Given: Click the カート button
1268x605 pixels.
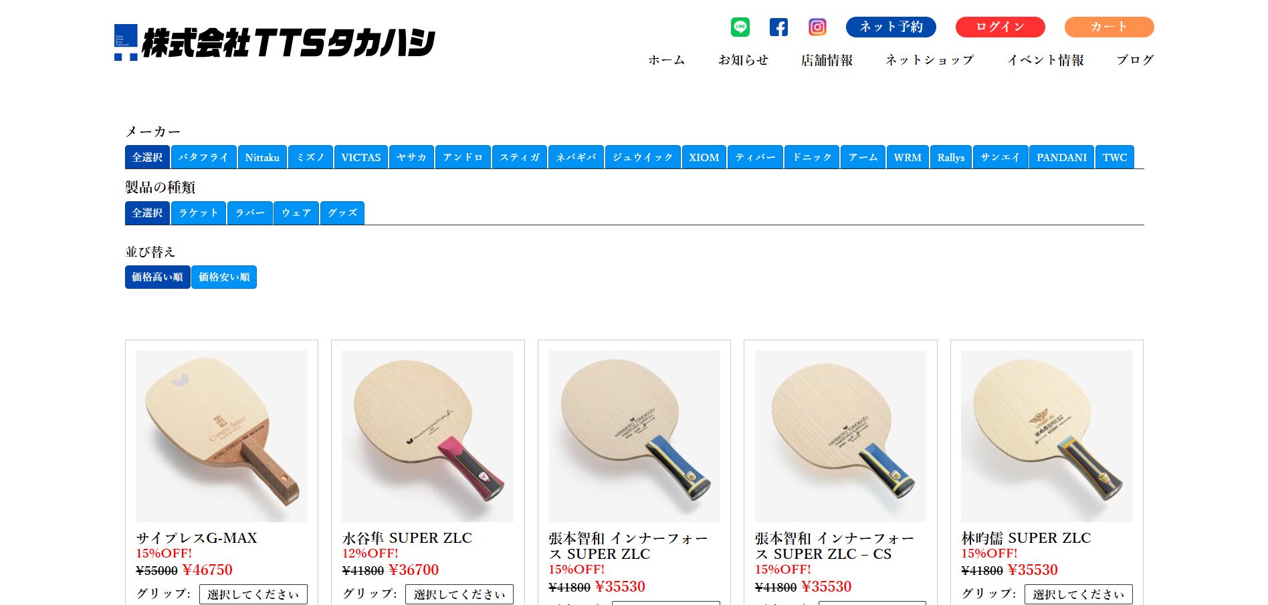Looking at the screenshot, I should pos(1109,27).
